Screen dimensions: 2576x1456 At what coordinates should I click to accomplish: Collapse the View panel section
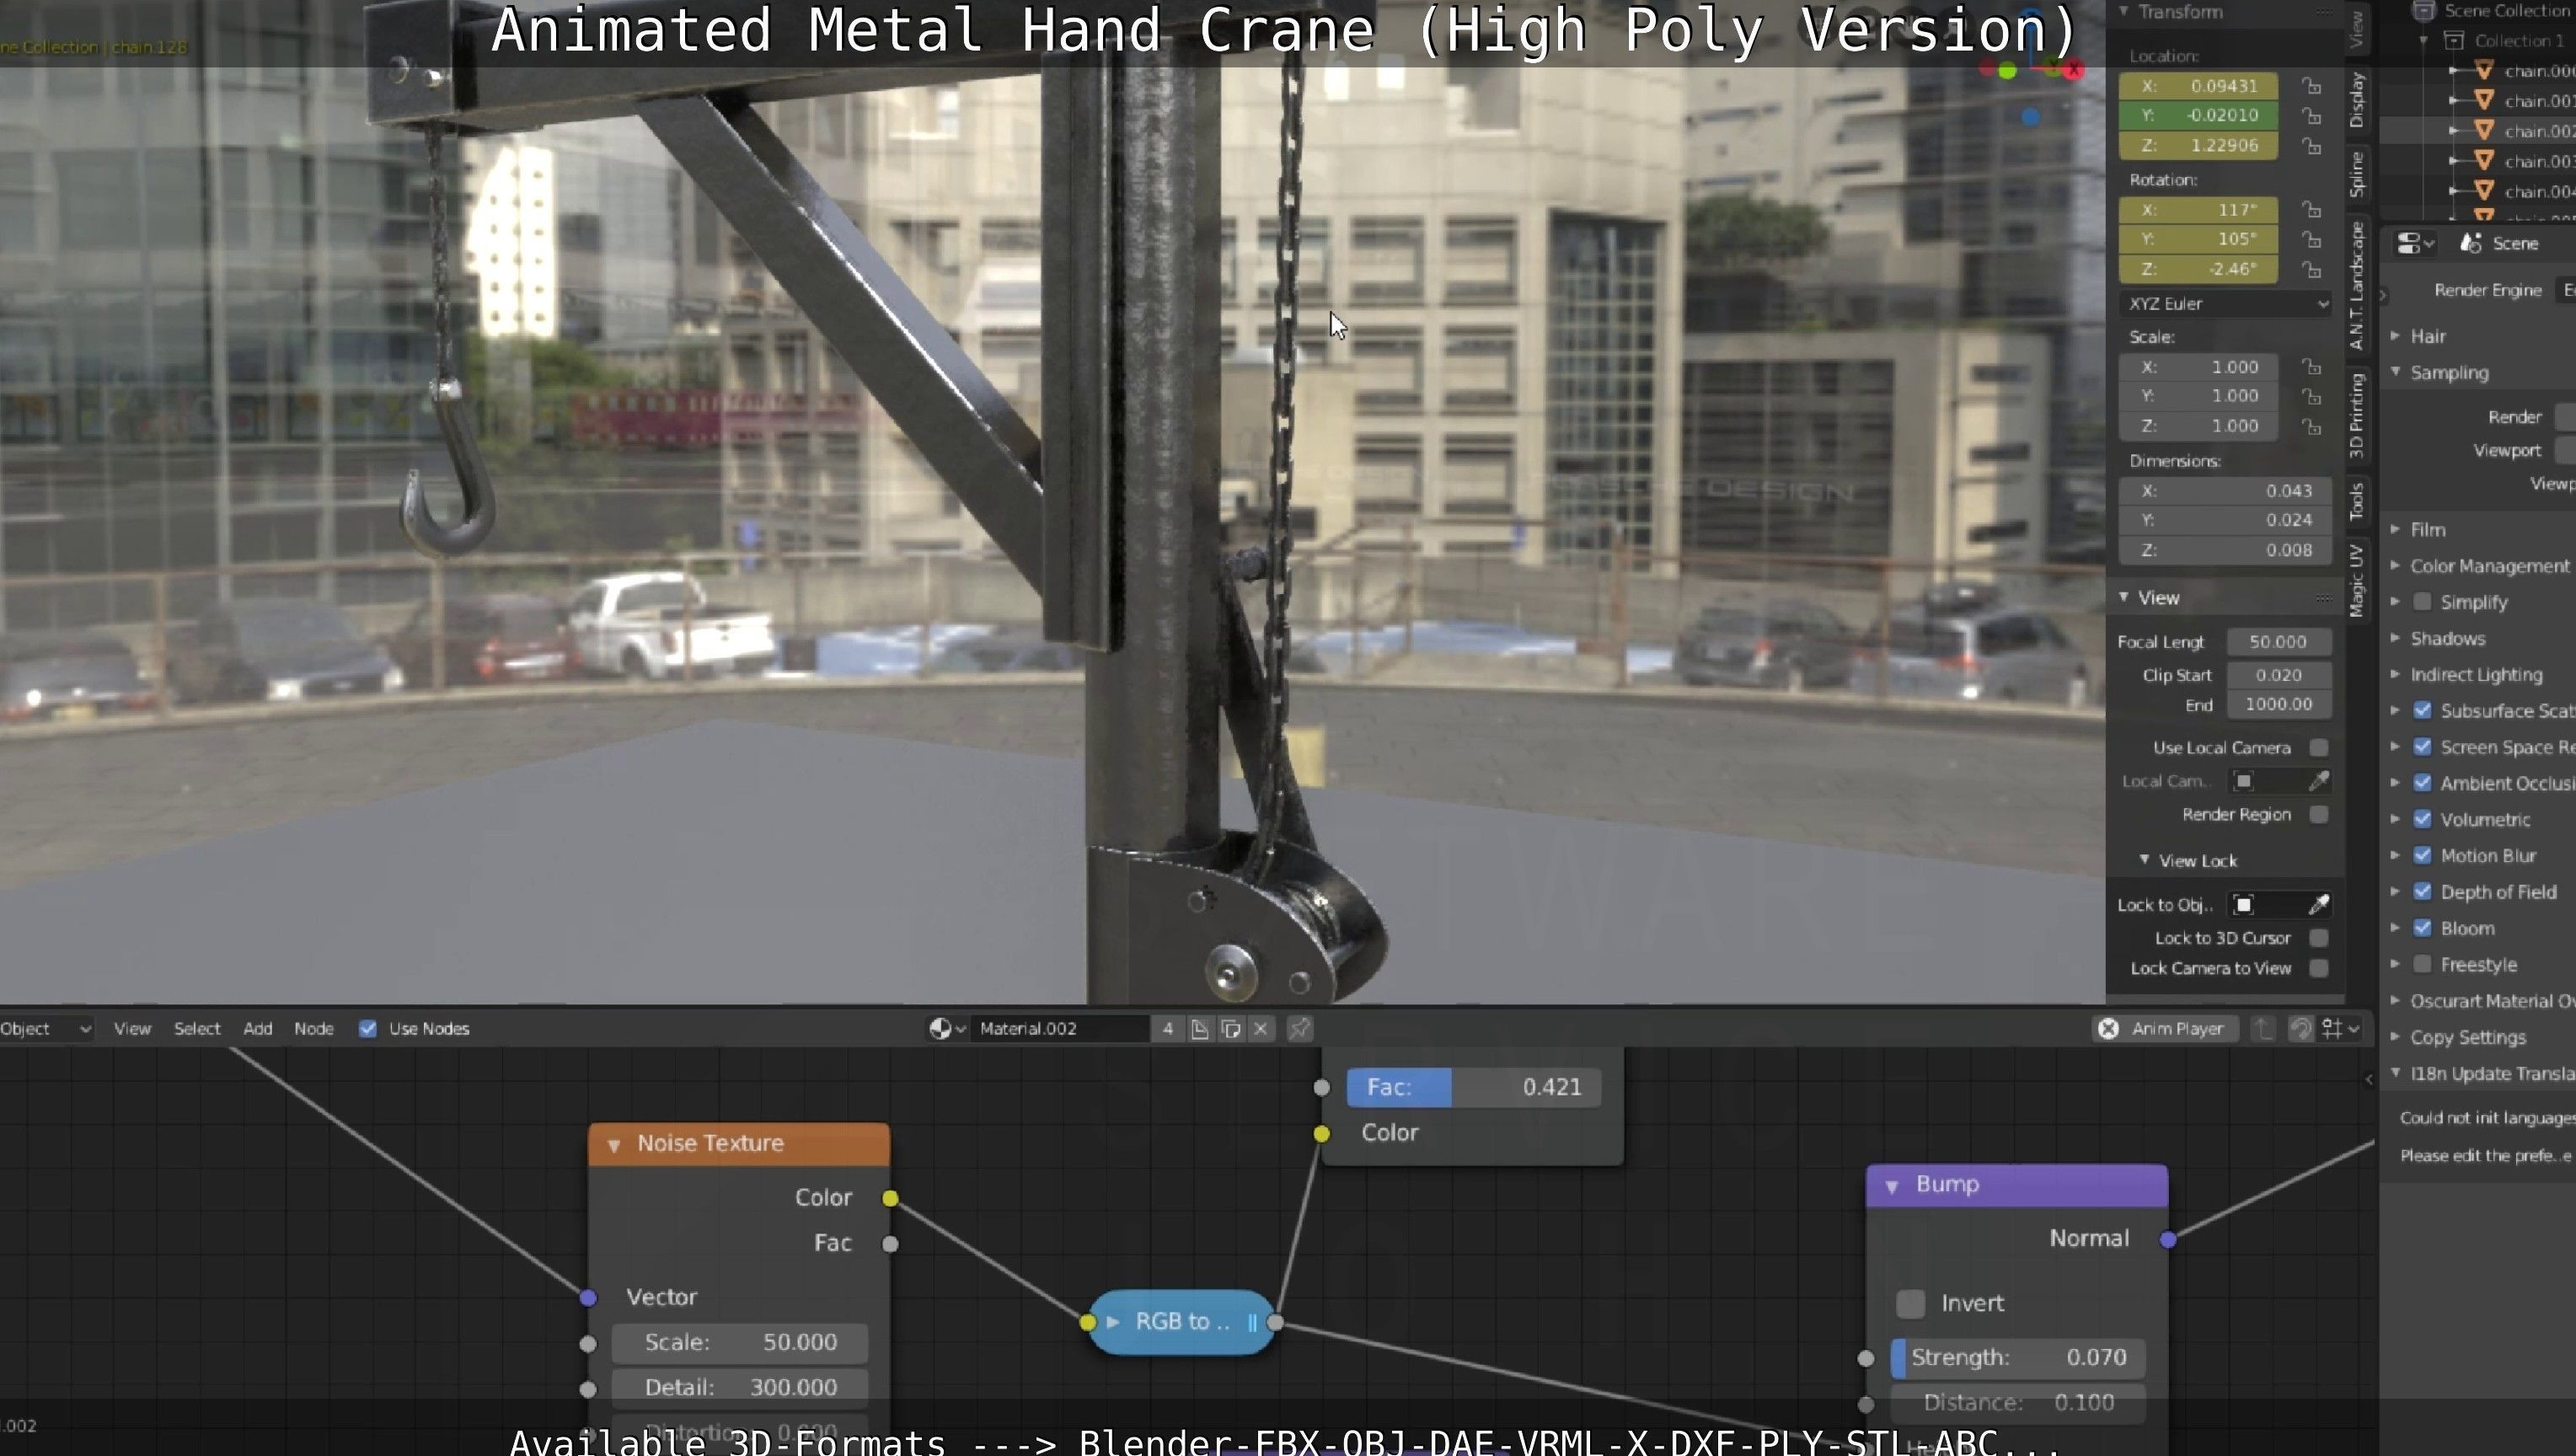[x=2123, y=597]
